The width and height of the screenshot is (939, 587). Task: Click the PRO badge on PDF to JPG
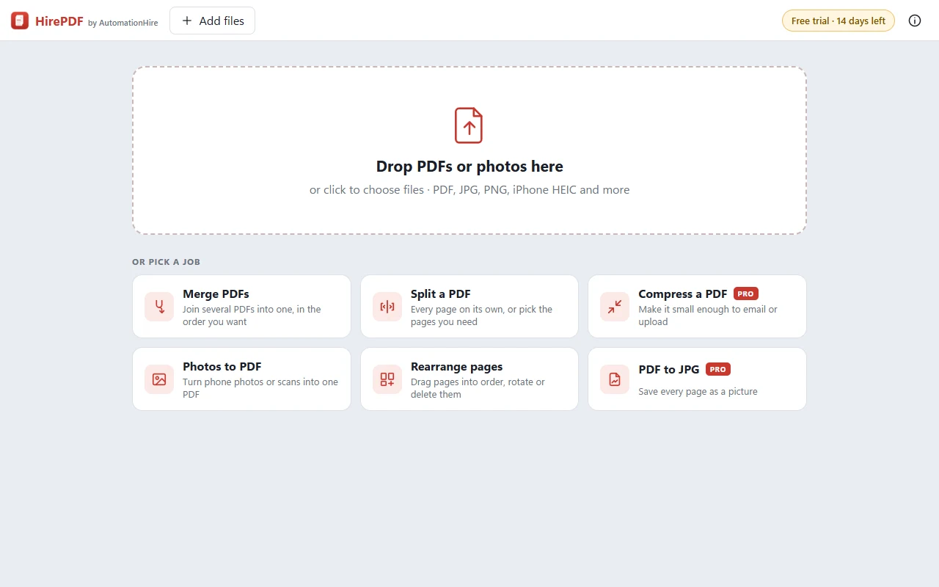(x=718, y=369)
